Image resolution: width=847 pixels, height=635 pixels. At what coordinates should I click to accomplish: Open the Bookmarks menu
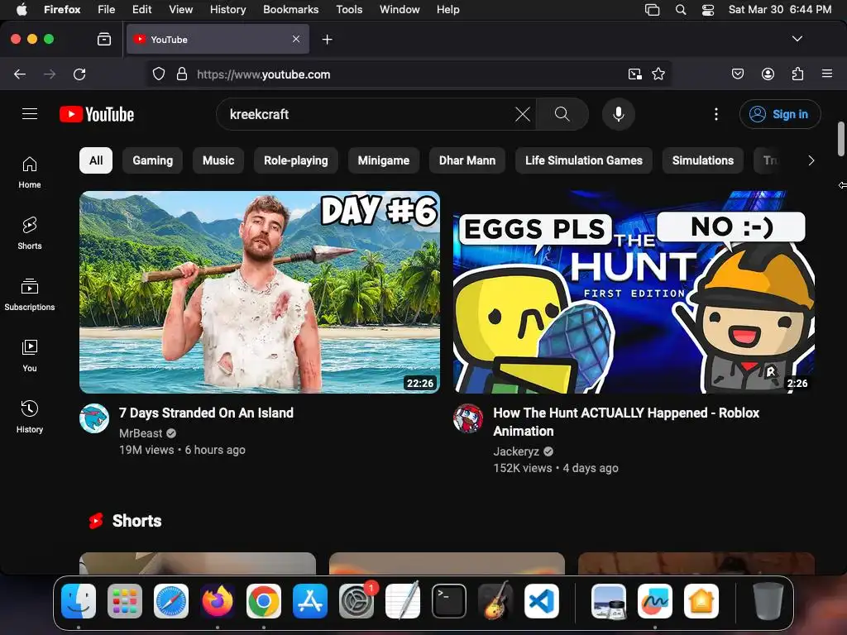(x=290, y=10)
